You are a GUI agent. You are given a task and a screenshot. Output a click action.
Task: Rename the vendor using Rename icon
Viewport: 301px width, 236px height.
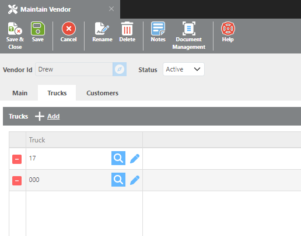[x=102, y=28]
